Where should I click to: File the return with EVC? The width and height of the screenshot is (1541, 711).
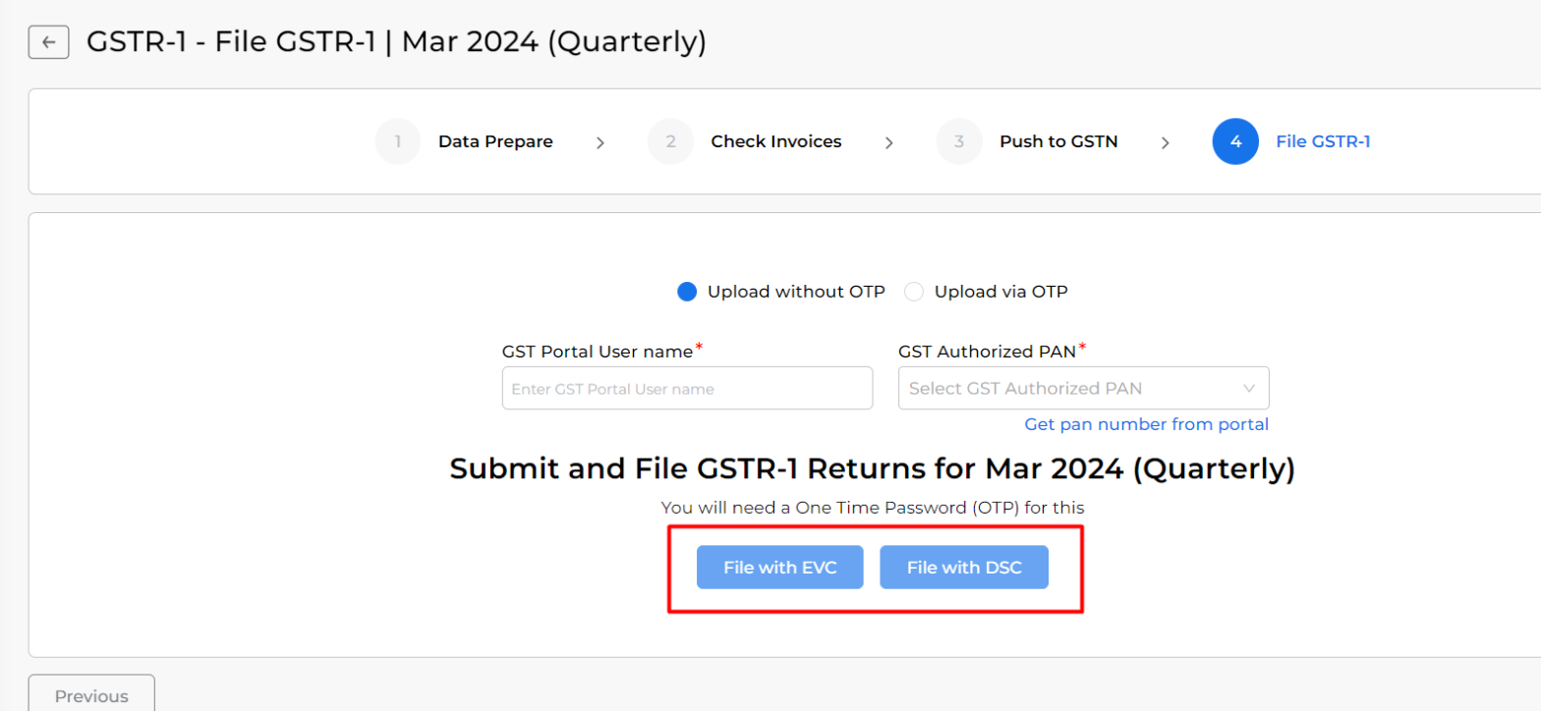pyautogui.click(x=778, y=567)
